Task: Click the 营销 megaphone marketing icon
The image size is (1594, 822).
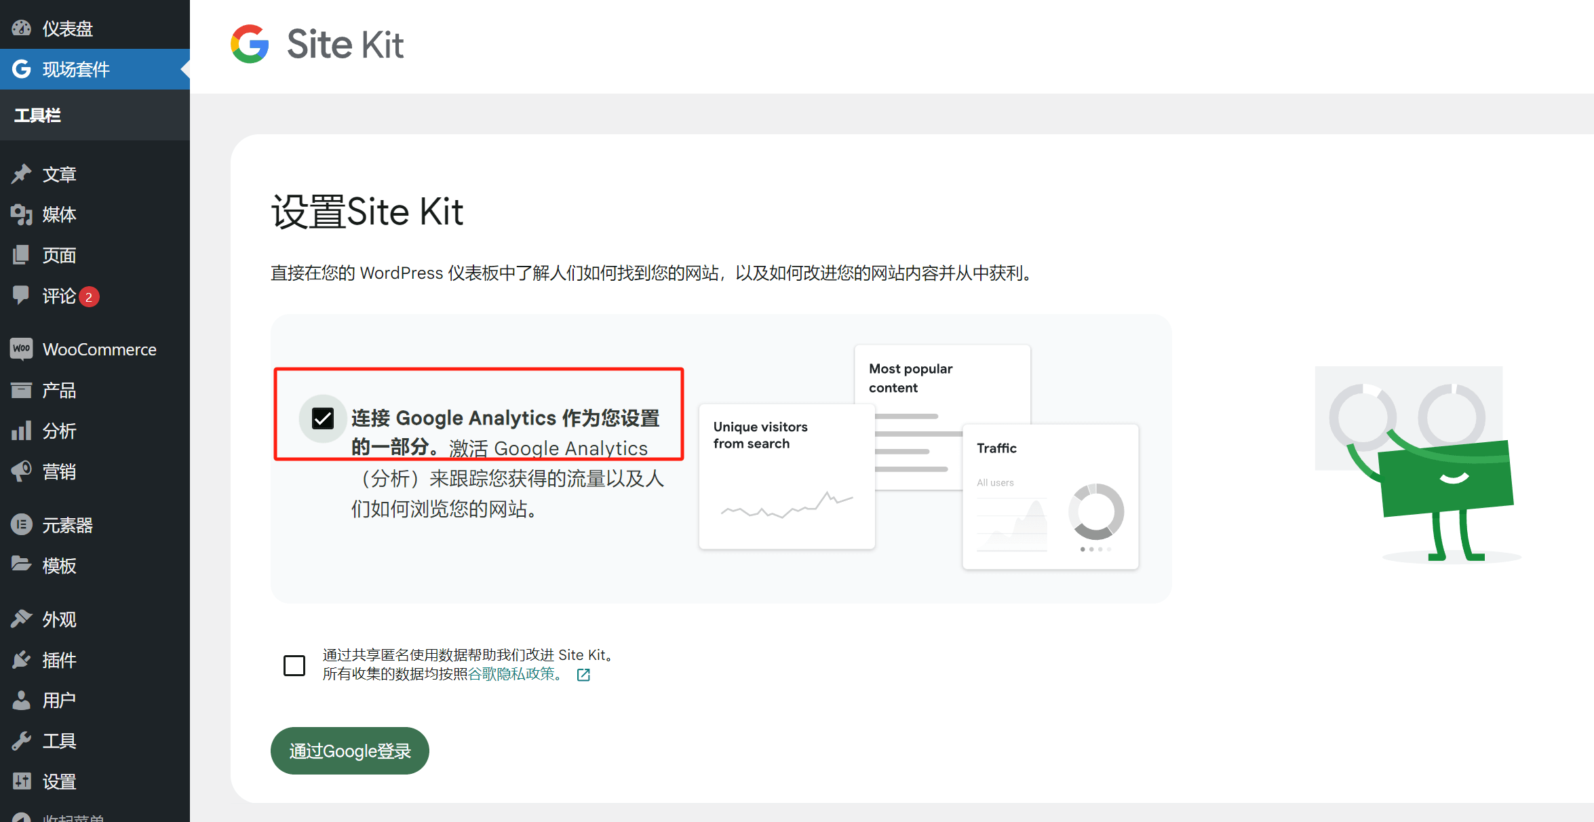Action: (22, 471)
